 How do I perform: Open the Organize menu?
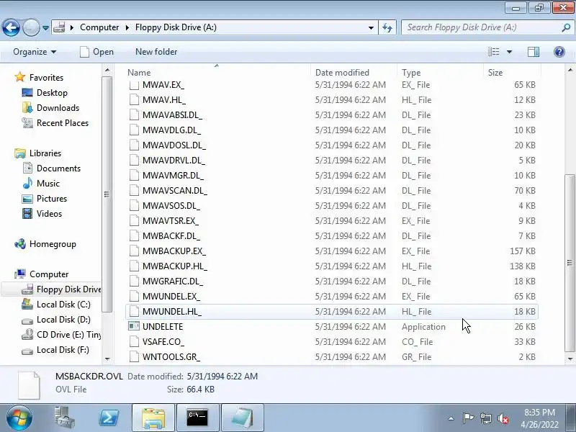click(35, 52)
